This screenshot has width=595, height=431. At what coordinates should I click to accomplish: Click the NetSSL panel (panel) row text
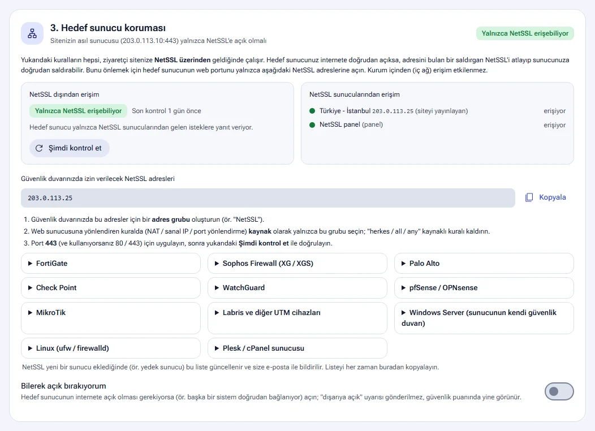coord(351,124)
